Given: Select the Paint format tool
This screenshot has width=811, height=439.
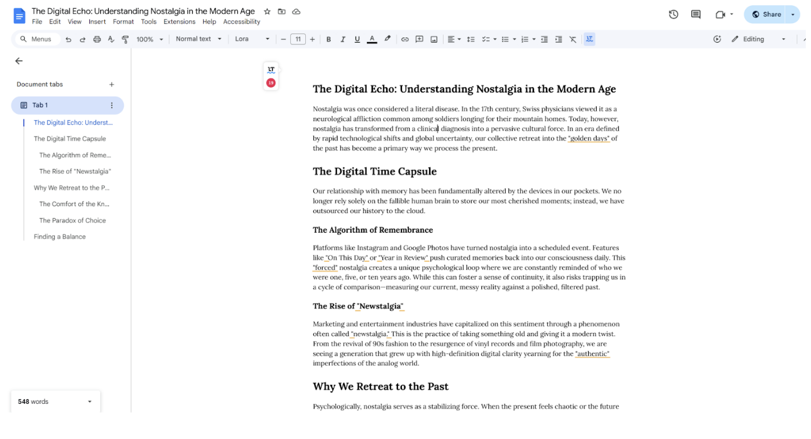Looking at the screenshot, I should pyautogui.click(x=125, y=39).
